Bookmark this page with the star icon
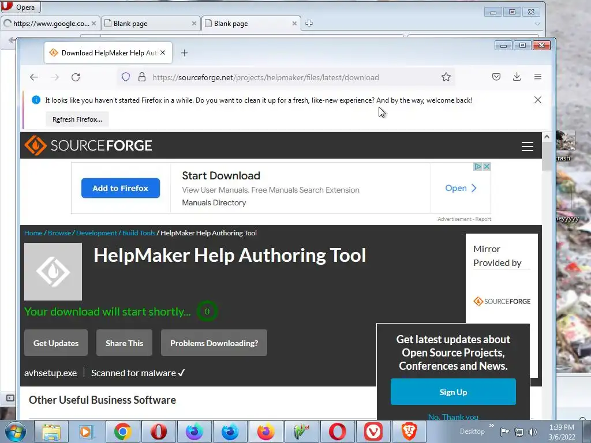591x443 pixels. (446, 77)
